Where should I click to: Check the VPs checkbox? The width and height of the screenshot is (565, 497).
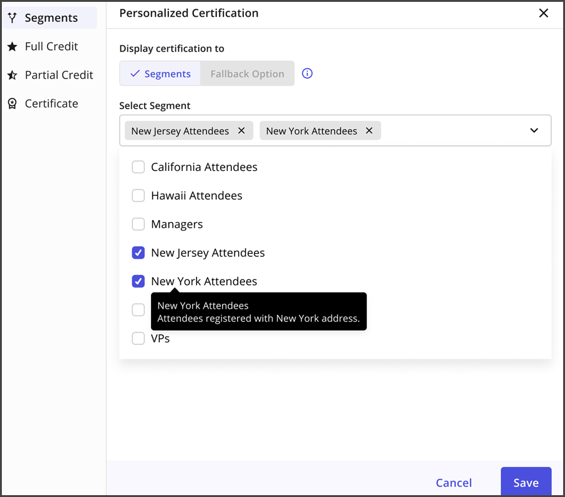coord(138,338)
